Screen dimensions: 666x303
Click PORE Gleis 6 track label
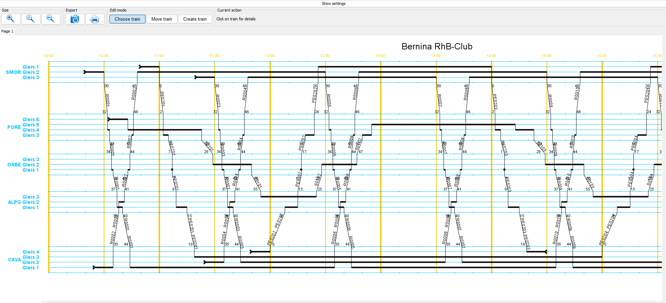[31, 119]
